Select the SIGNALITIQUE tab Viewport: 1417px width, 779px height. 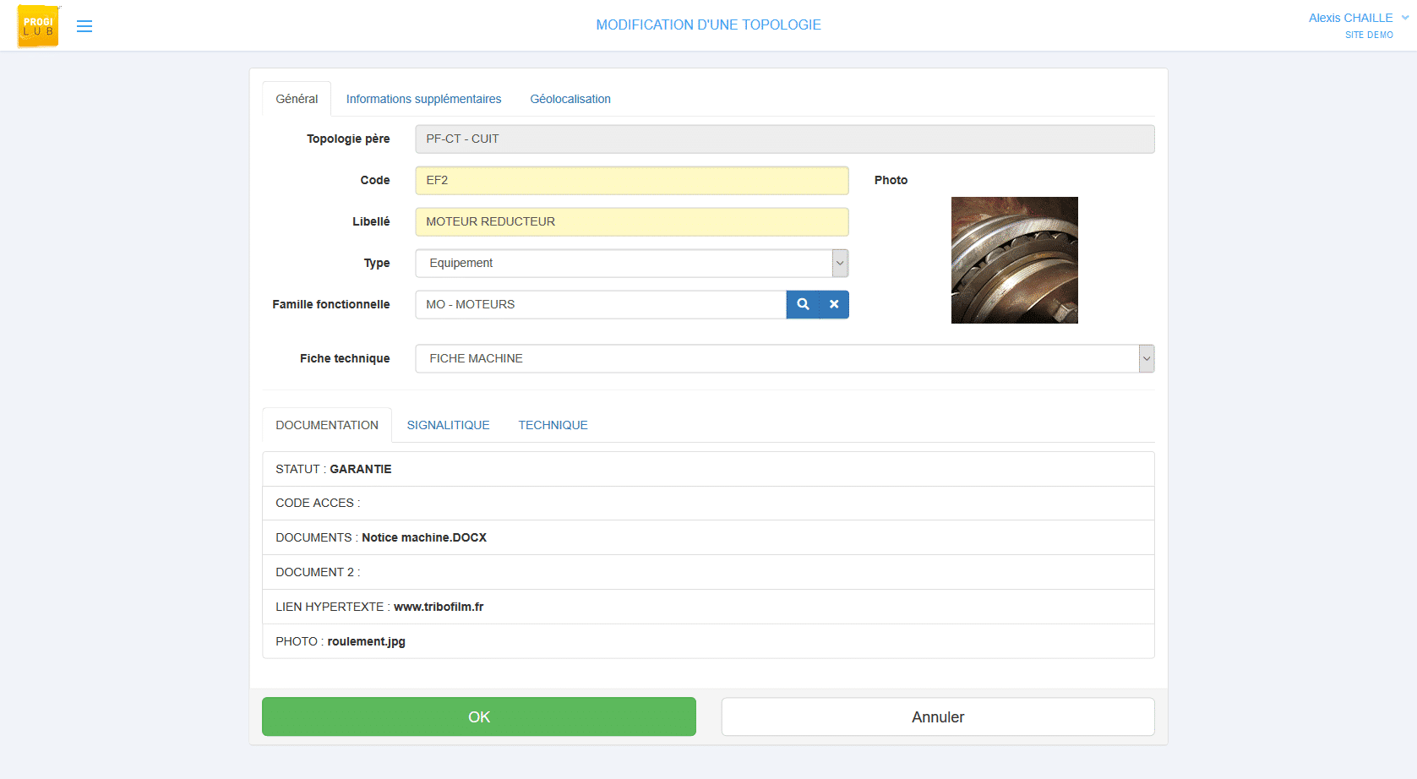(449, 425)
